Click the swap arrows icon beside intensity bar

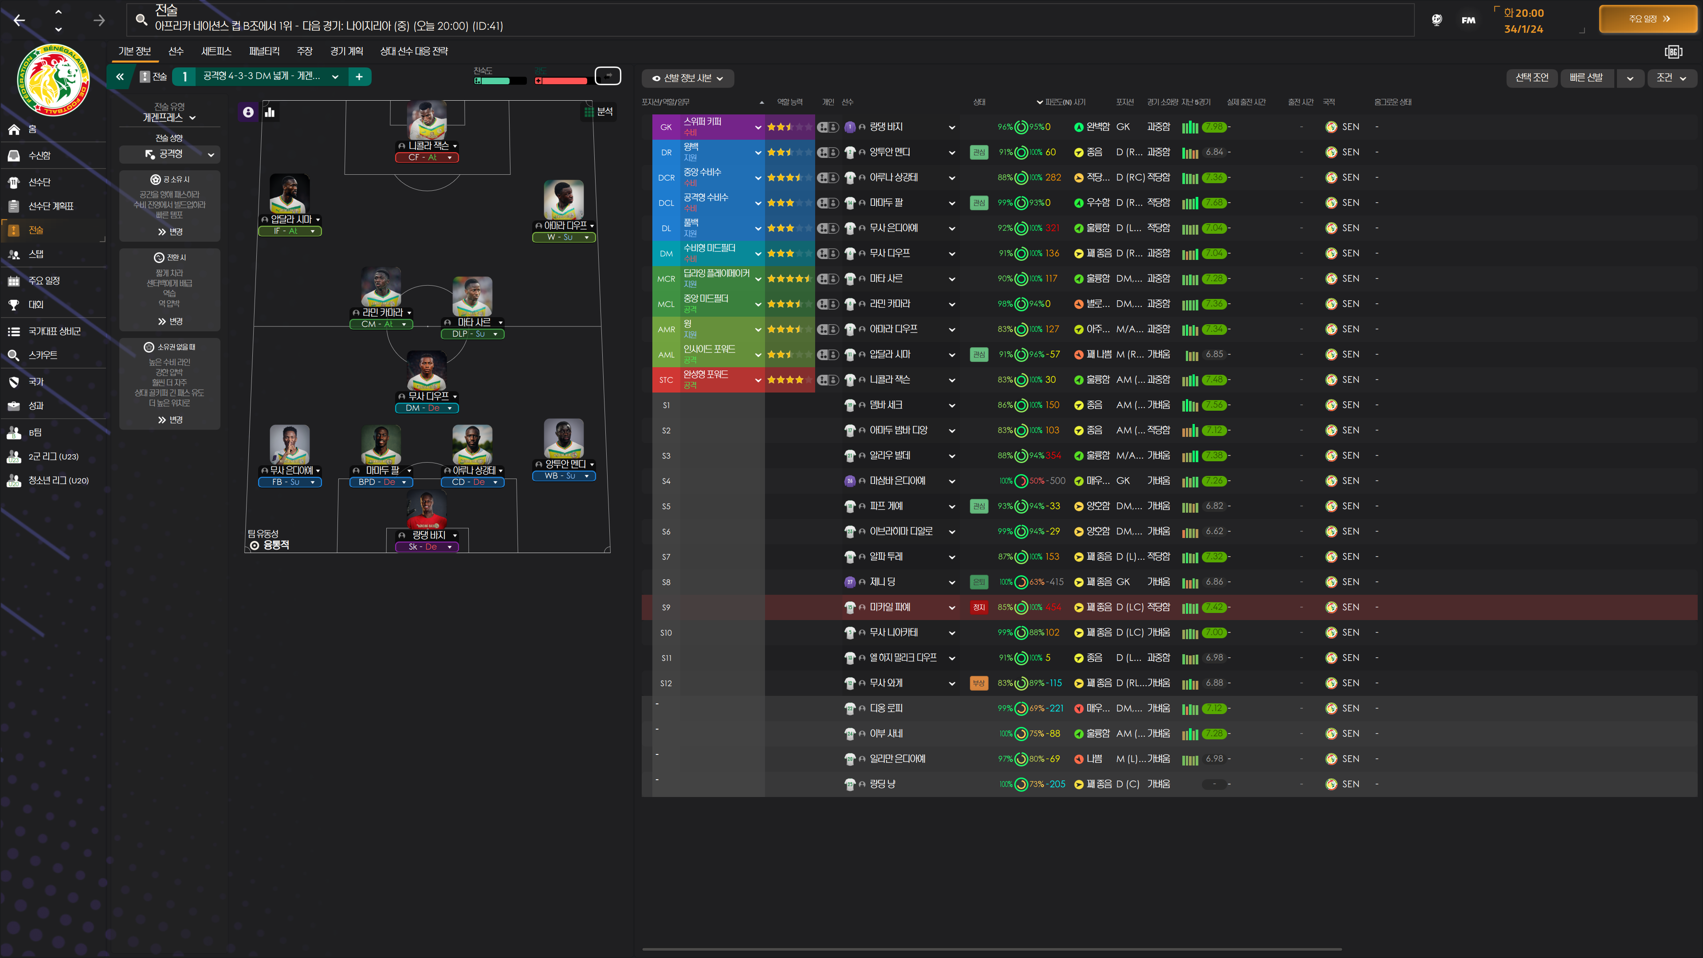pyautogui.click(x=608, y=76)
